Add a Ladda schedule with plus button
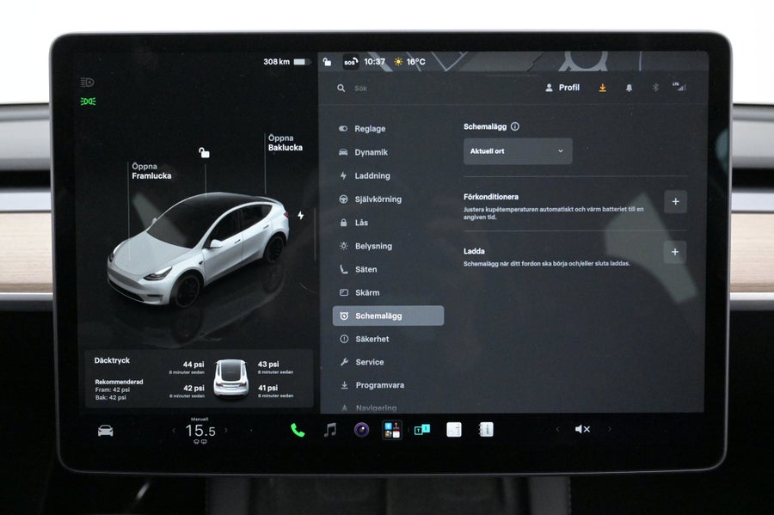Viewport: 774px width, 515px height. [x=675, y=252]
